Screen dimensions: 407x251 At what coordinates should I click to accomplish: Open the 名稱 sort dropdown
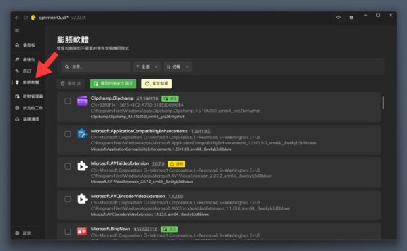coord(178,67)
